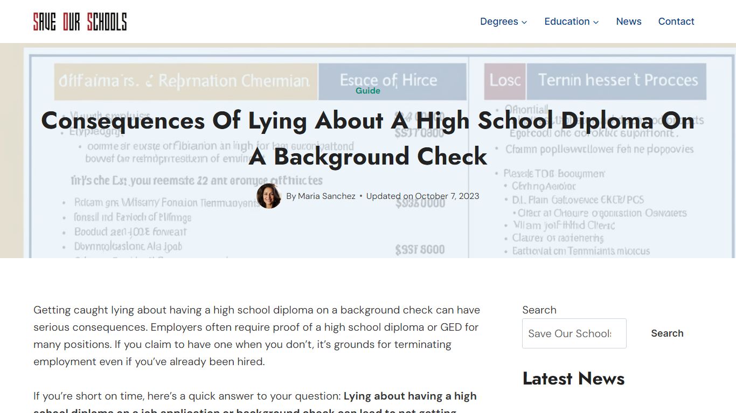
Task: Click Maria Sanchez's author avatar
Action: point(269,196)
